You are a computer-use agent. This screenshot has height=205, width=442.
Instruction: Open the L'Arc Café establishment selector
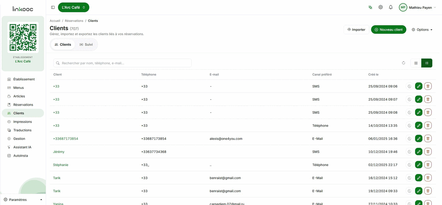(74, 7)
